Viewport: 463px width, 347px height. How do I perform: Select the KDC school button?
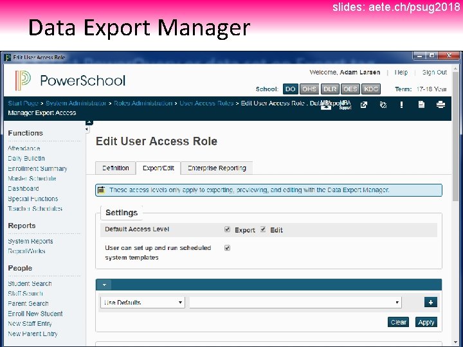371,89
